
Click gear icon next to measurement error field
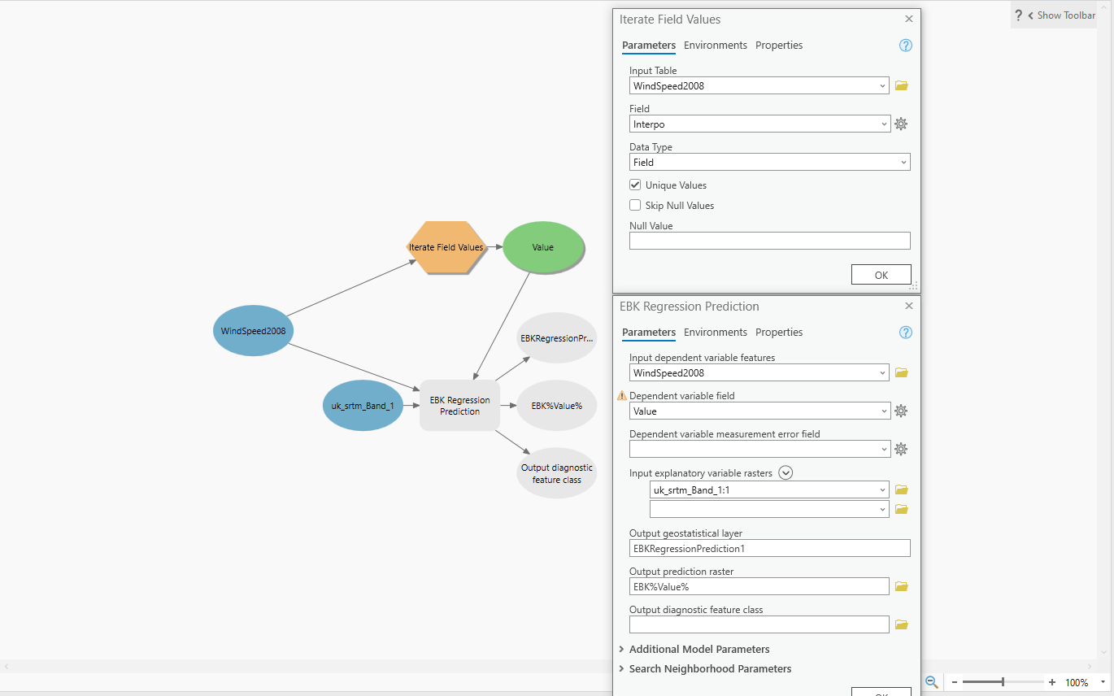point(901,449)
